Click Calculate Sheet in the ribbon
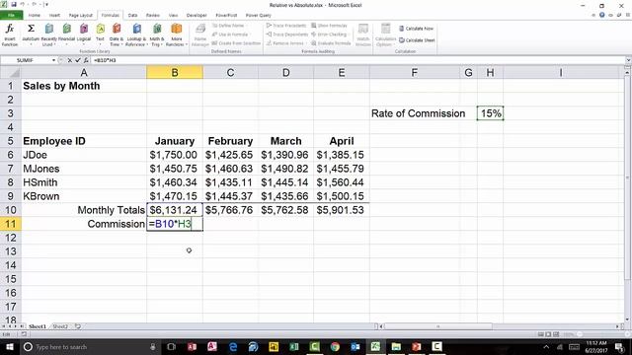 click(417, 40)
